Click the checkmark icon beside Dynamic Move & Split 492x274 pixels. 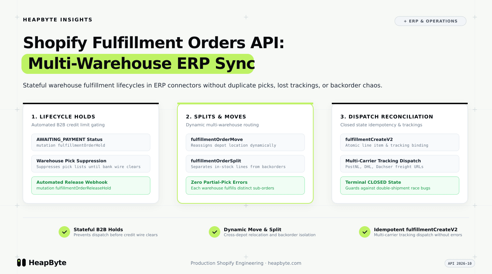[x=215, y=232]
